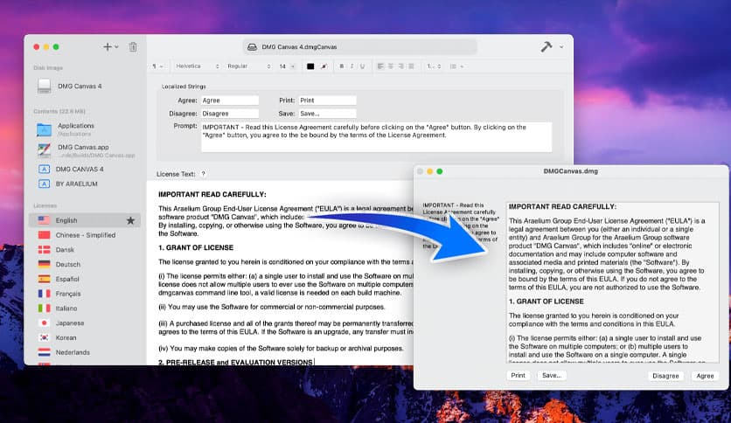Click the License Text help button

[x=203, y=174]
